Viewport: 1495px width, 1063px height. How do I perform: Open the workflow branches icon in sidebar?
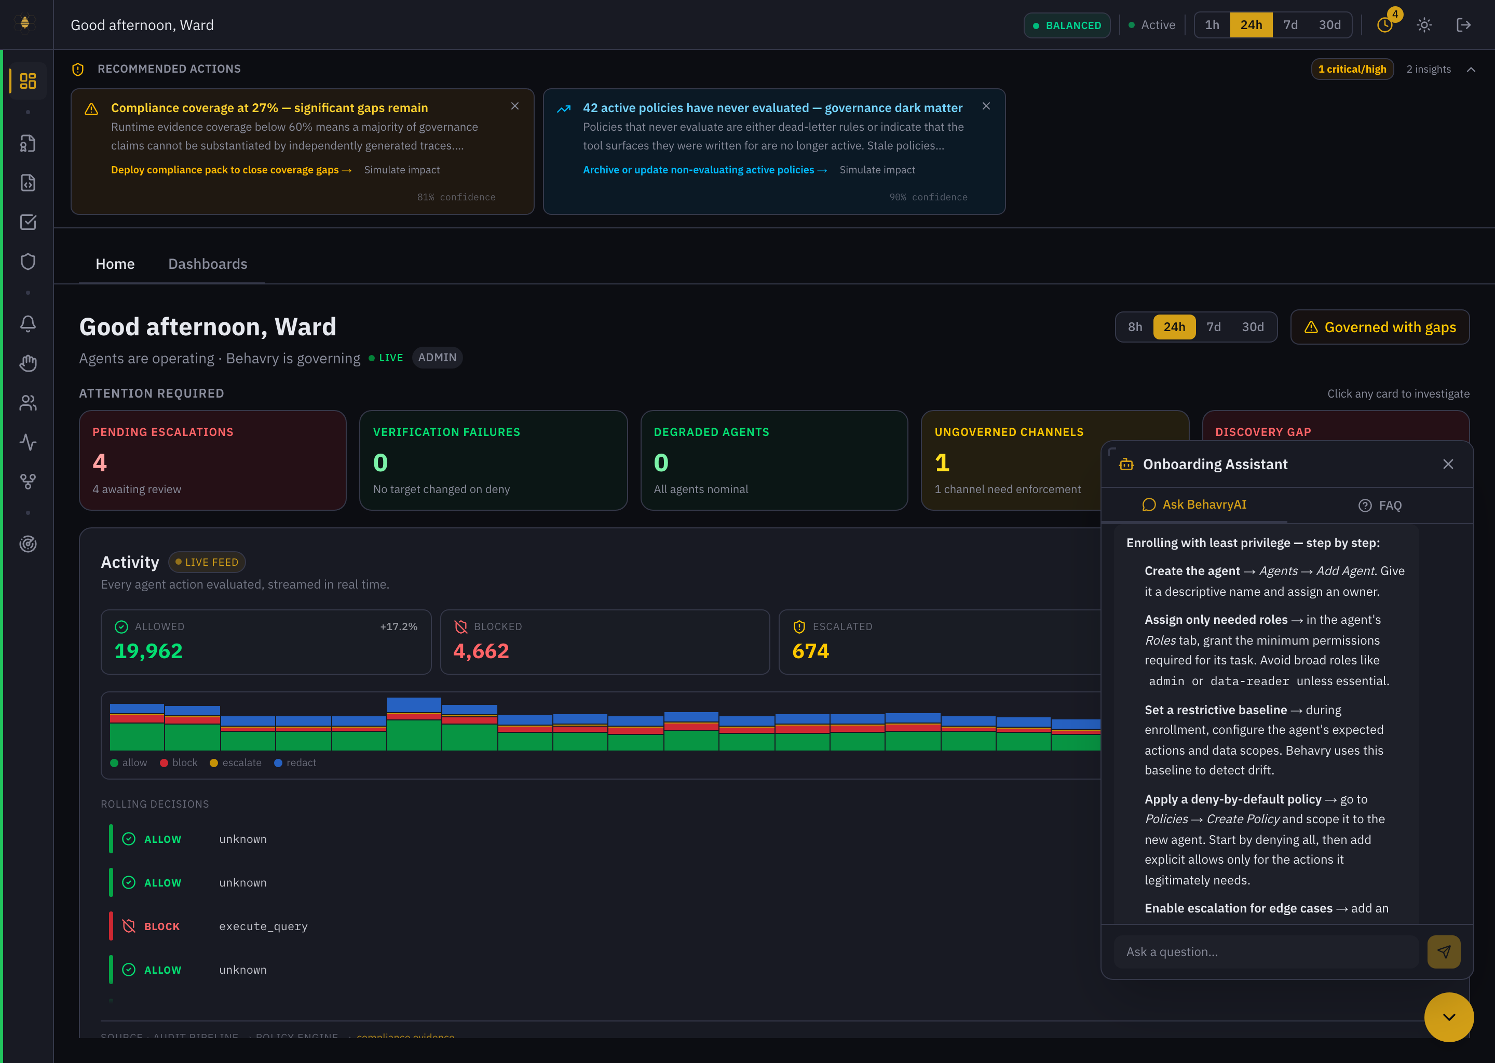(x=28, y=481)
